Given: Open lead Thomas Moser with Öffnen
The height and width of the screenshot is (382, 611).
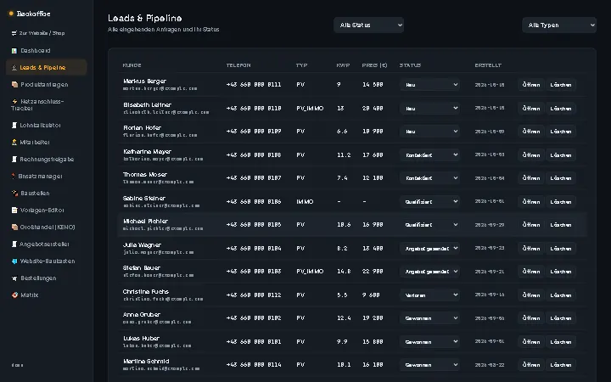Looking at the screenshot, I should click(x=530, y=177).
